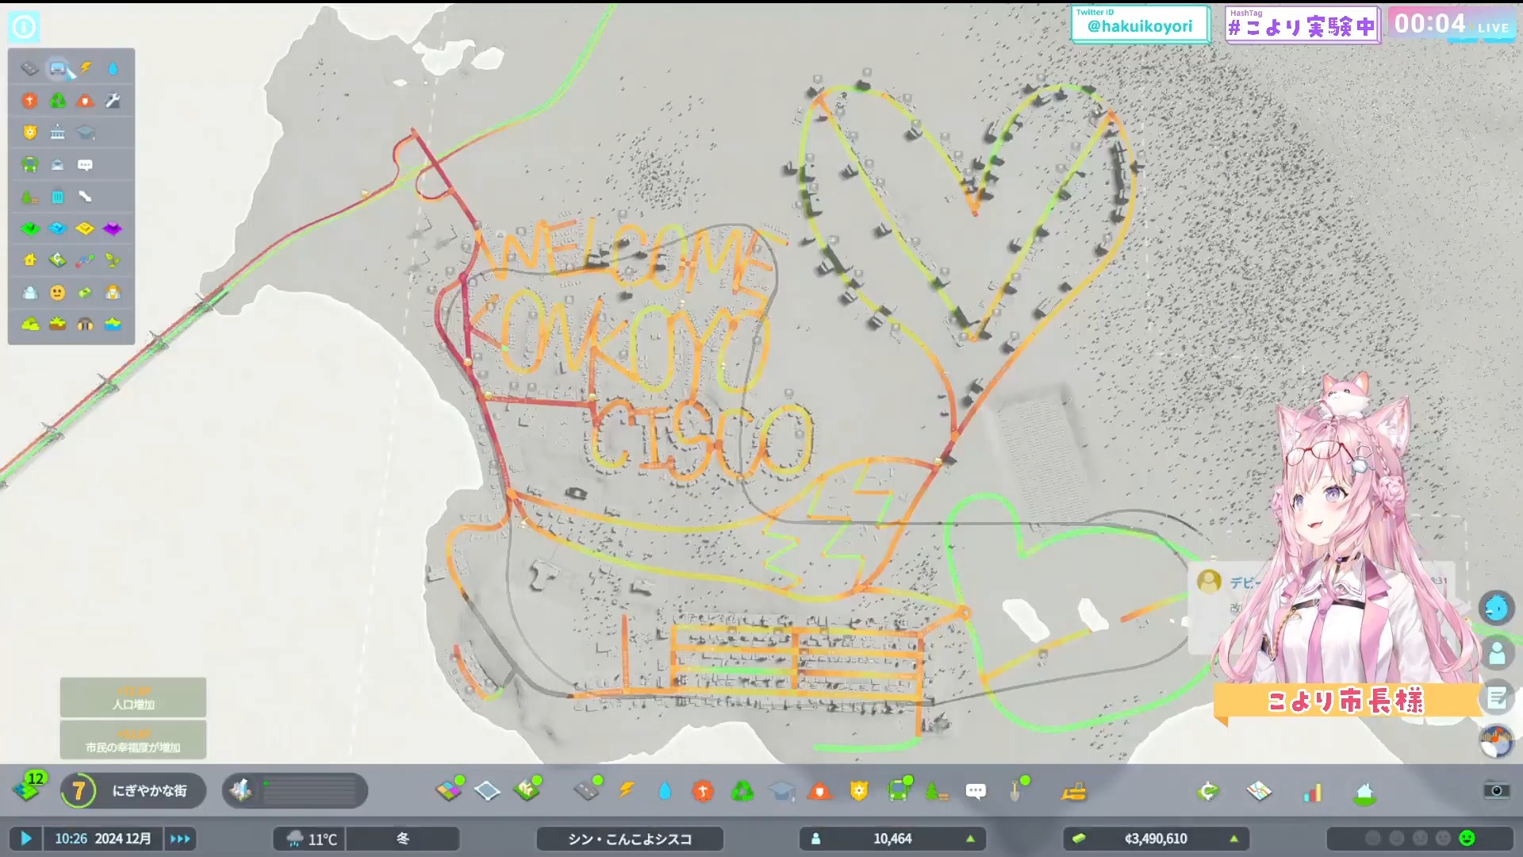
Task: Open the Districts tool in bottom toolbar
Action: click(487, 791)
